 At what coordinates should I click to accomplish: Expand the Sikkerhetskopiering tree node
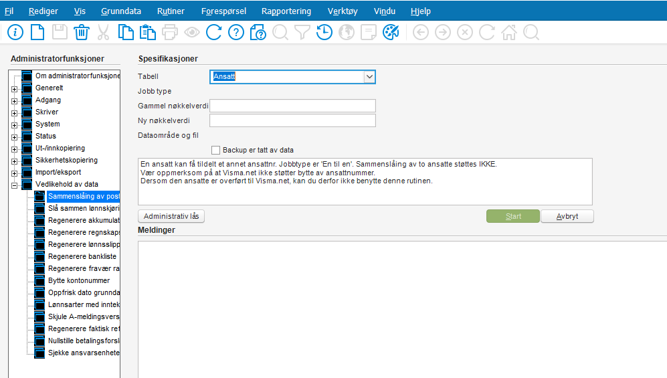15,161
